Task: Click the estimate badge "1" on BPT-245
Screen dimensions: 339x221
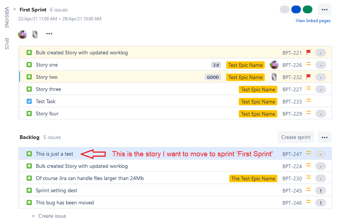Action: tap(321, 190)
